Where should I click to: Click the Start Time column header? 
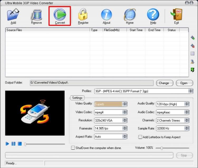click(136, 30)
